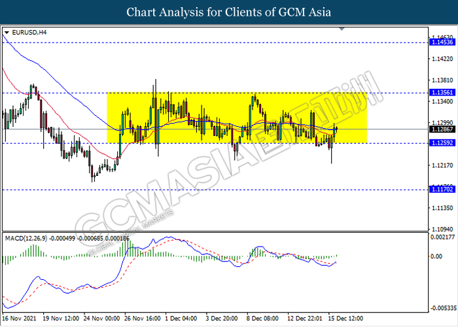Select the EURUSD,H4 chart label
The width and height of the screenshot is (458, 327).
tap(29, 33)
